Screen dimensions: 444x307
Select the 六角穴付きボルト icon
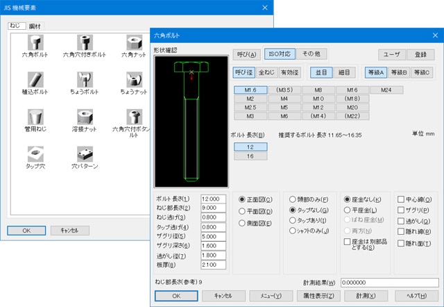(85, 42)
